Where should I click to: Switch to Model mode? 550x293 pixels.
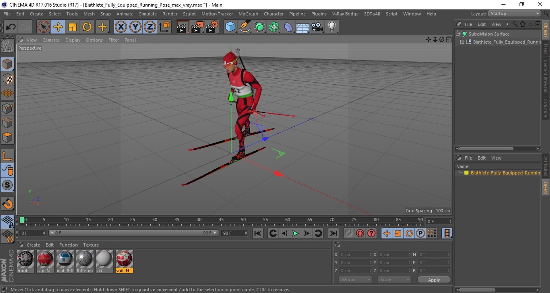(x=7, y=64)
